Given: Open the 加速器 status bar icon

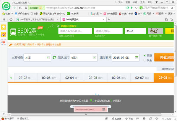Looking at the screenshot, I should [116, 119].
